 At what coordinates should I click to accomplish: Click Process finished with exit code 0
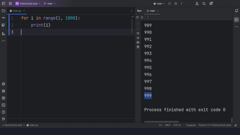pos(185,110)
